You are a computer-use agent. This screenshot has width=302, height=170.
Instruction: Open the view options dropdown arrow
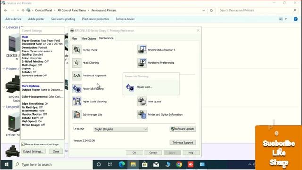pyautogui.click(x=286, y=19)
